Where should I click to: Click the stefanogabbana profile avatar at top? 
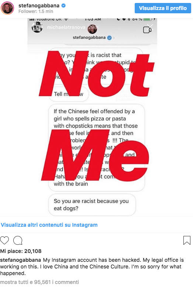coord(7,8)
